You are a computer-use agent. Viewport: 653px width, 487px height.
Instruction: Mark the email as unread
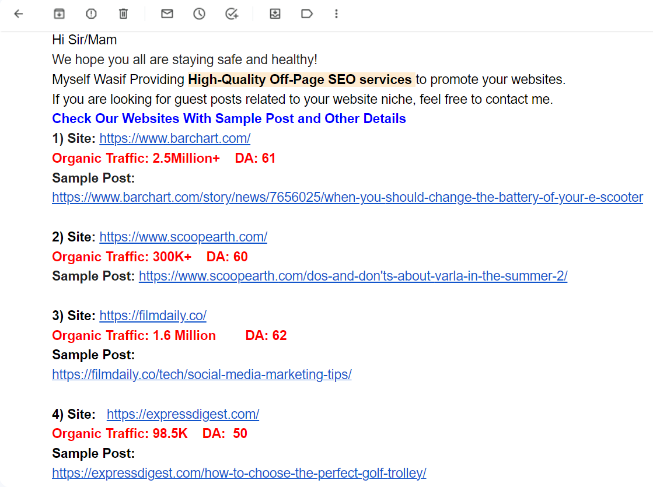167,14
